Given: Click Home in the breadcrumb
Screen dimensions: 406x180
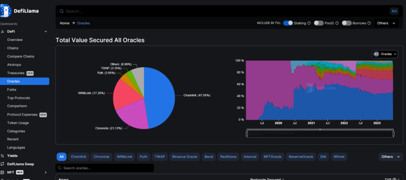Looking at the screenshot, I should tap(65, 23).
